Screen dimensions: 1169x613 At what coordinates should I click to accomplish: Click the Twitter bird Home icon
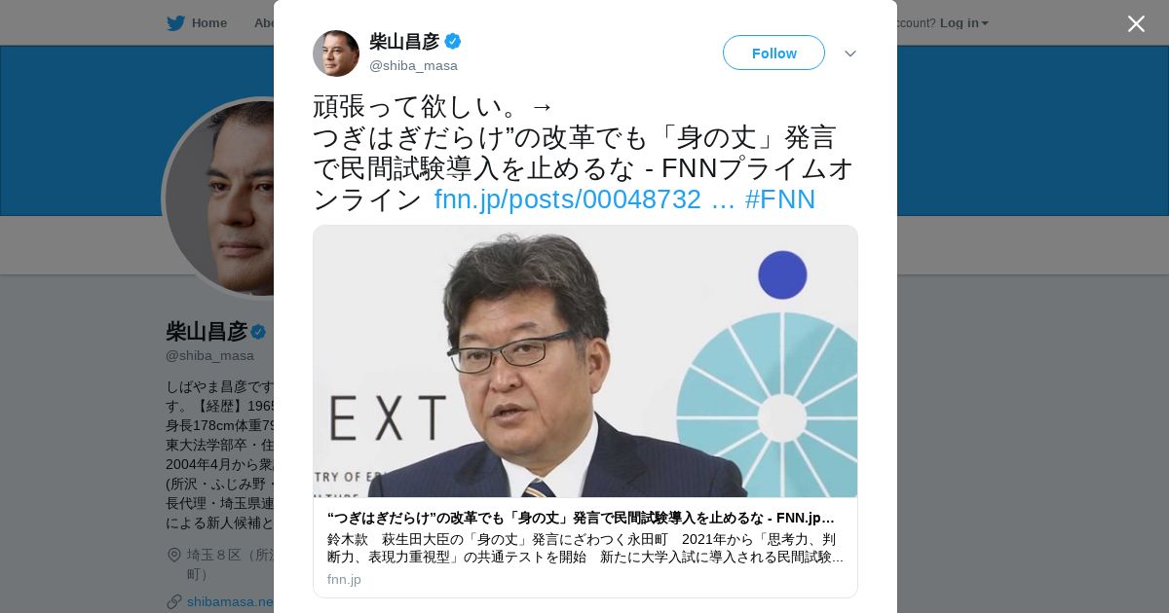(175, 23)
